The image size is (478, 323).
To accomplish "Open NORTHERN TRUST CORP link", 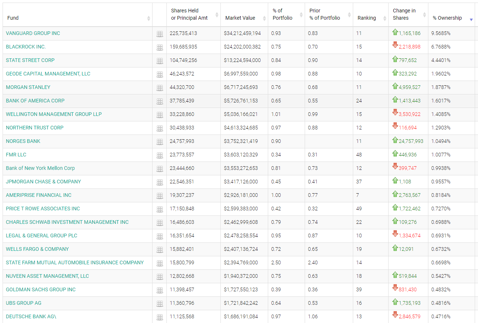I will (35, 128).
